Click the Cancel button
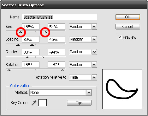 (128, 27)
